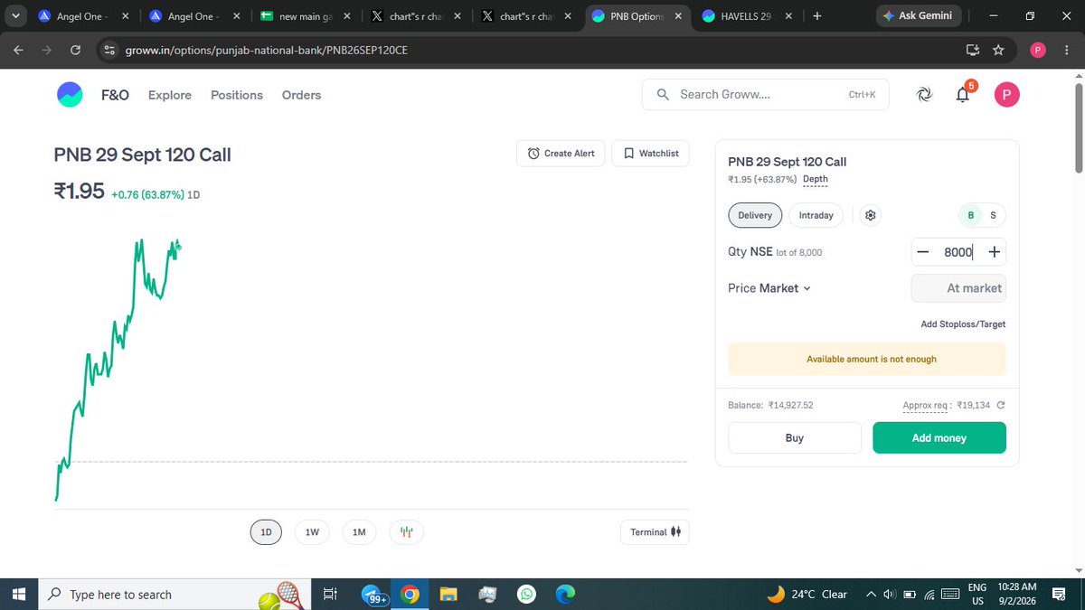
Task: Open a new browser tab
Action: (x=816, y=16)
